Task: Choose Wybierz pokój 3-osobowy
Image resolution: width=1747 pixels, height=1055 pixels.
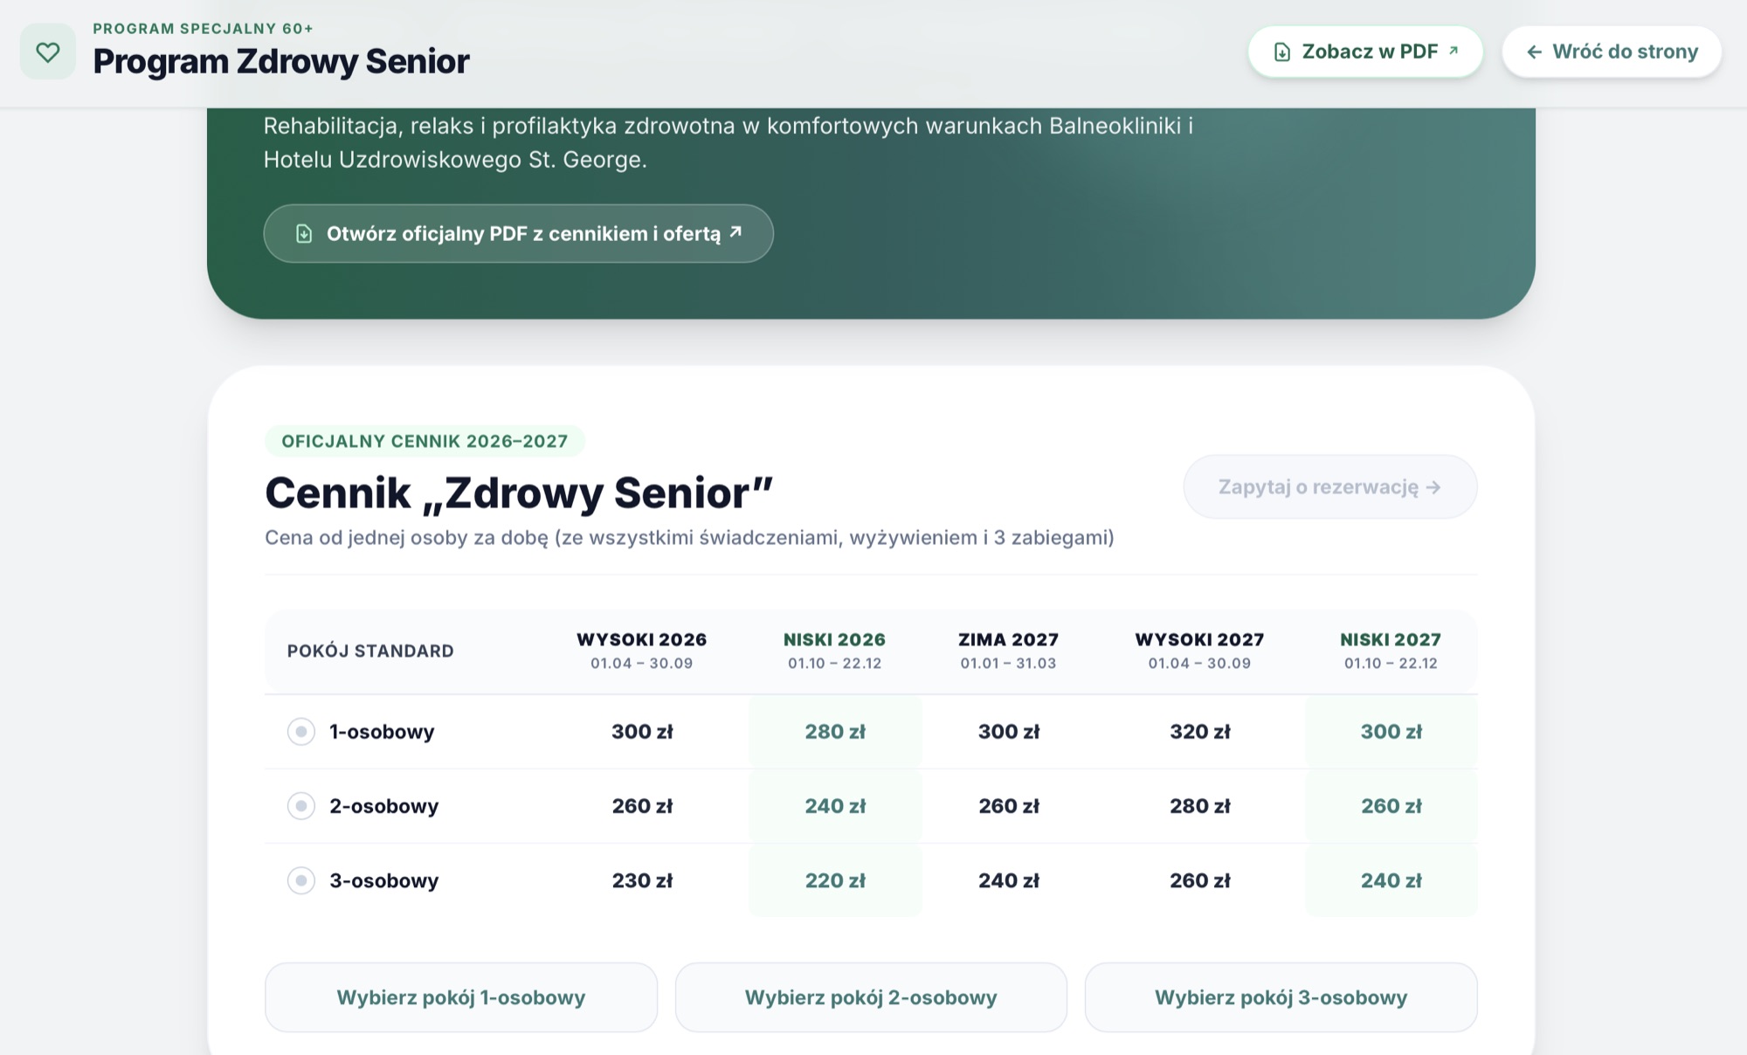Action: [1281, 997]
